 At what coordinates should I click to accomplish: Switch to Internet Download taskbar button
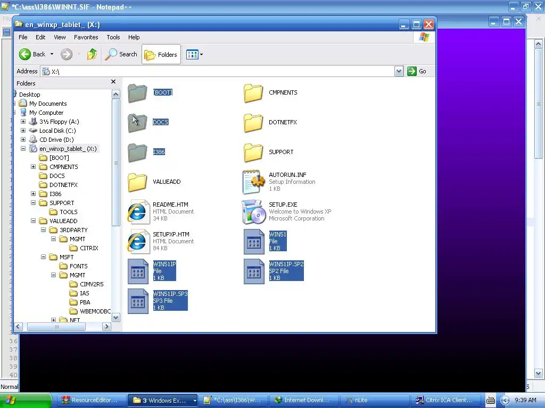[x=304, y=401]
